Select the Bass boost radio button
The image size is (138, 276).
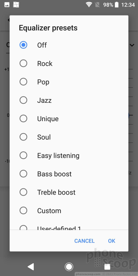coord(23,174)
